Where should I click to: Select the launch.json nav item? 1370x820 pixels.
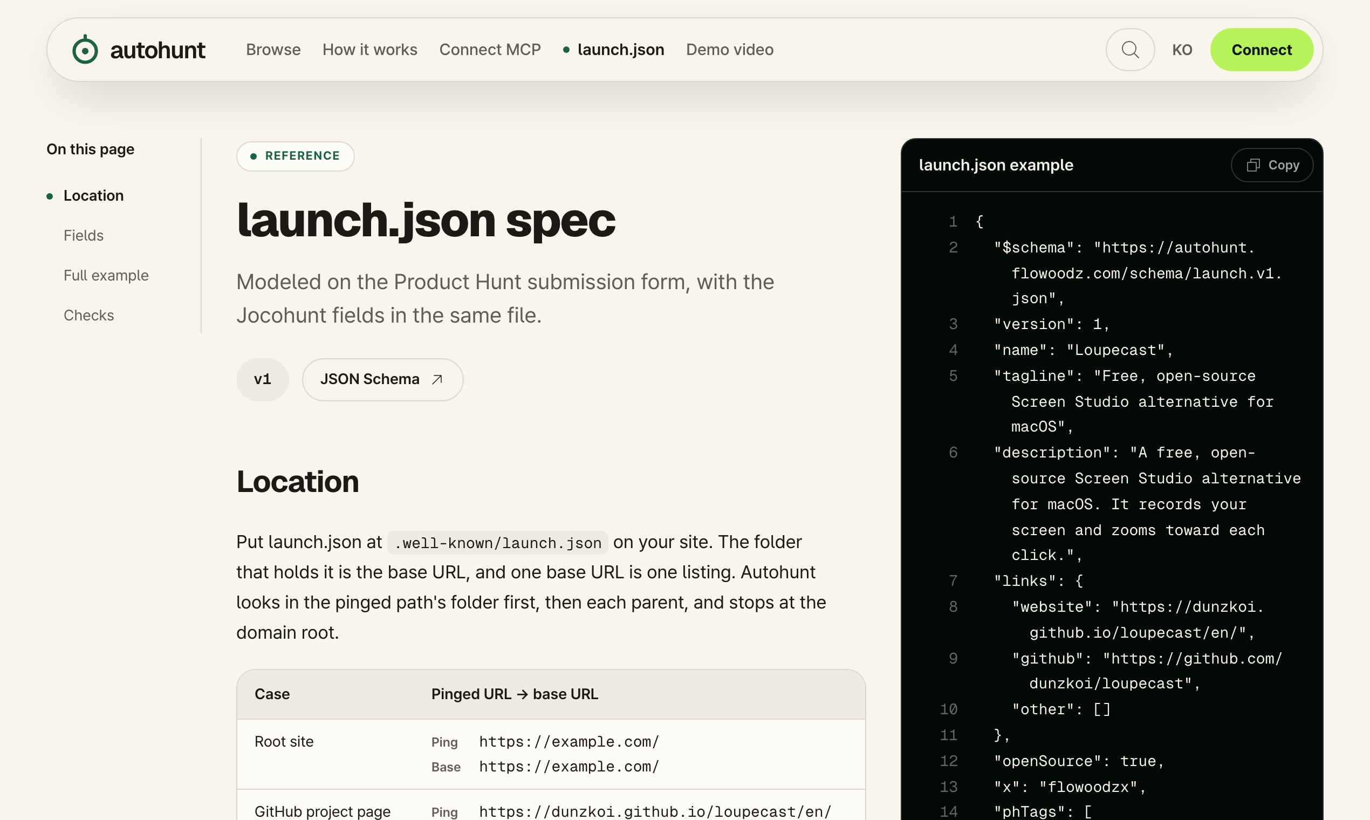tap(614, 50)
